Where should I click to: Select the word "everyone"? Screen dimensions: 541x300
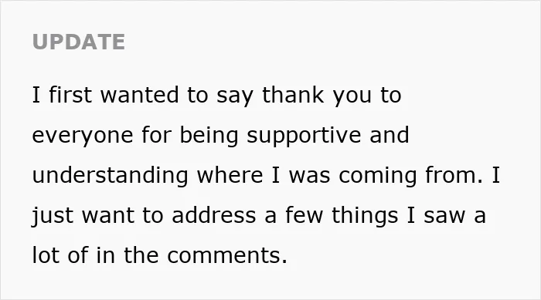point(83,136)
